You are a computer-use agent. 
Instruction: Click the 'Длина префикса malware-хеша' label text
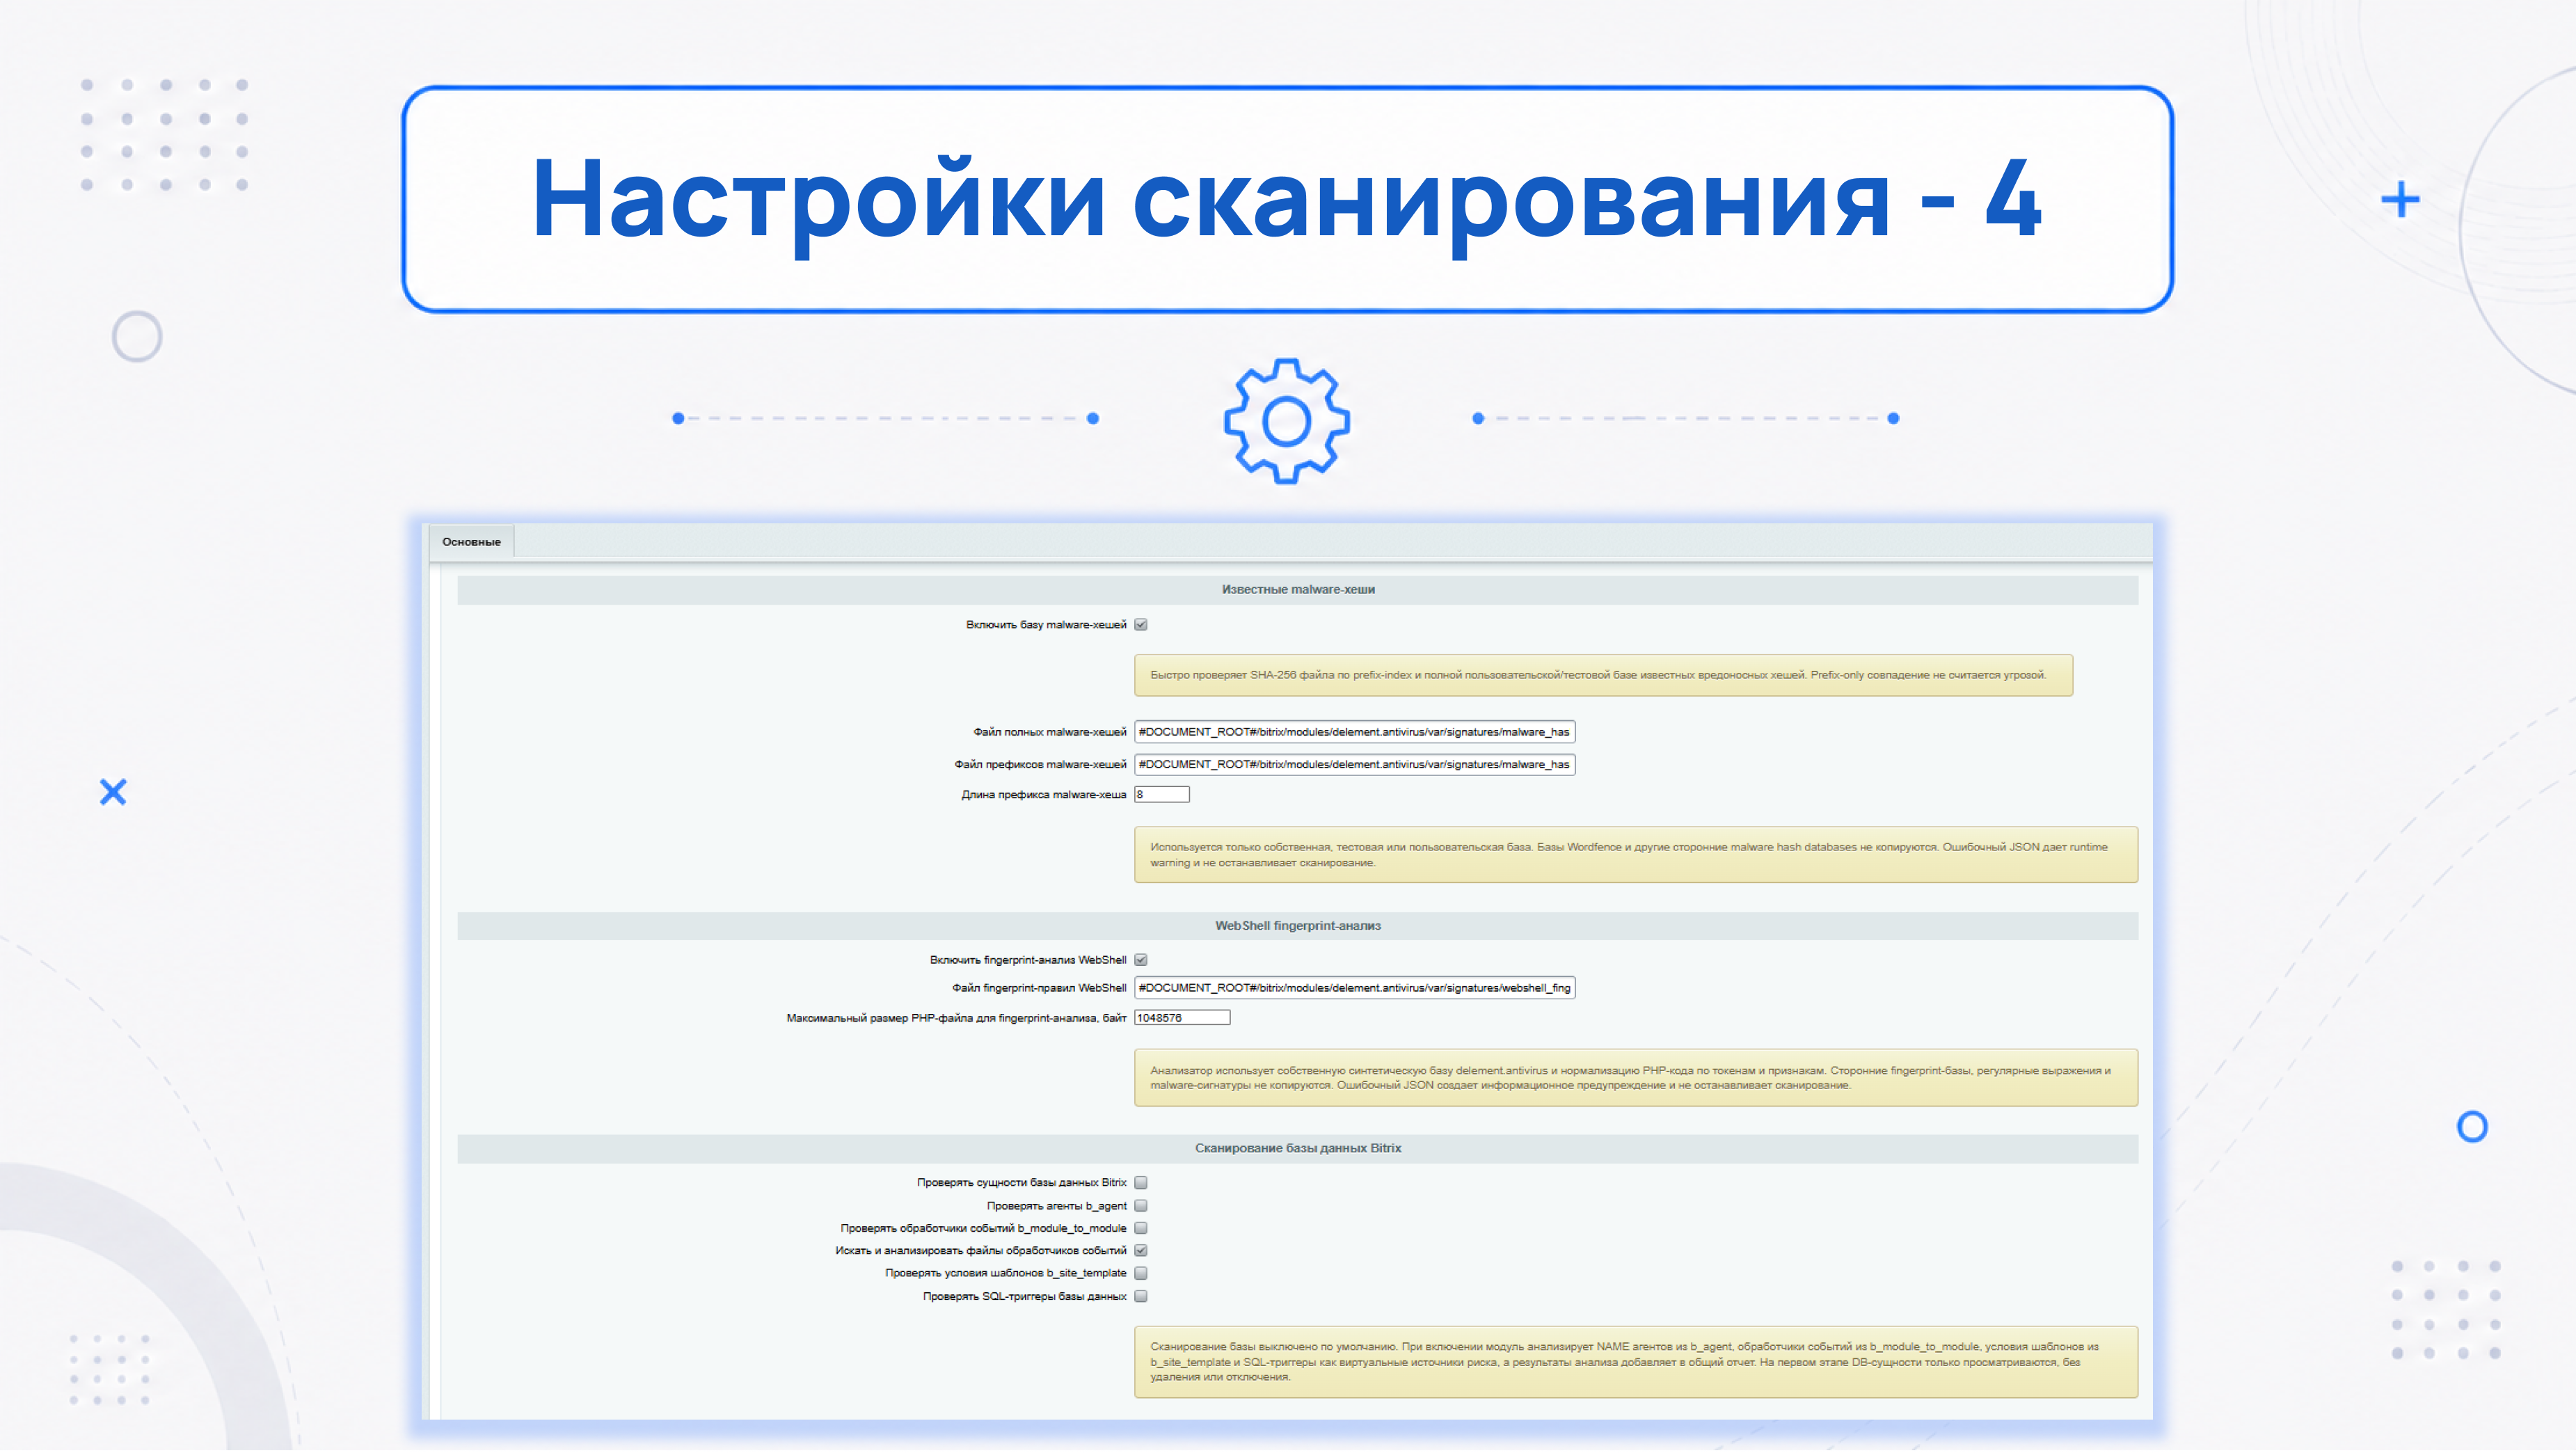[1044, 795]
